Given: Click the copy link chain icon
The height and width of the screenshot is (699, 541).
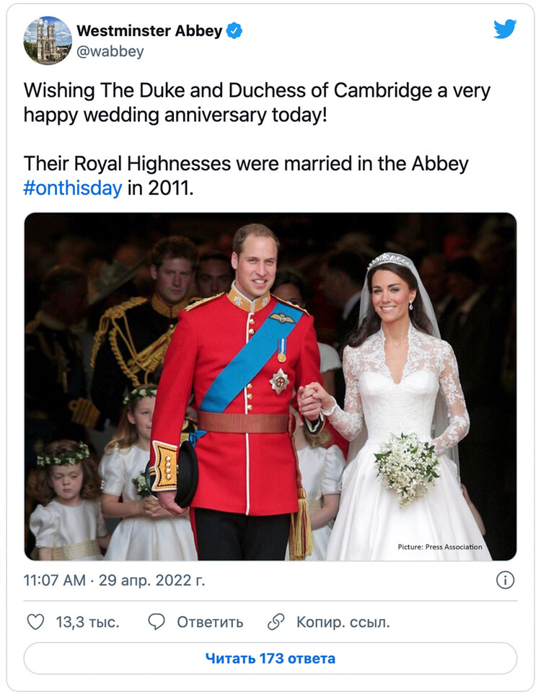Looking at the screenshot, I should click(x=276, y=622).
